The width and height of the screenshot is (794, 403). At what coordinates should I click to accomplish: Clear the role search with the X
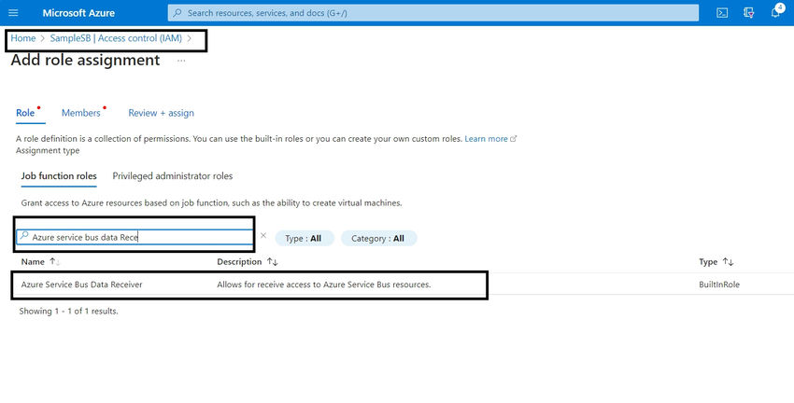pos(263,236)
